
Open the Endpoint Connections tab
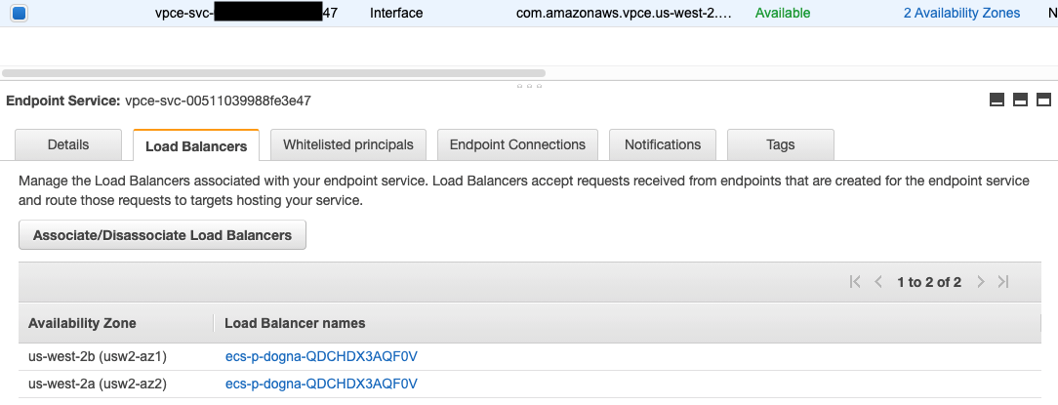point(517,144)
